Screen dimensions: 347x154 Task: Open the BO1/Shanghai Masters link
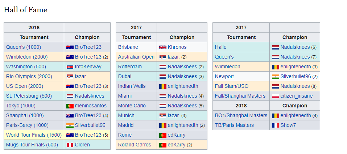click(241, 115)
